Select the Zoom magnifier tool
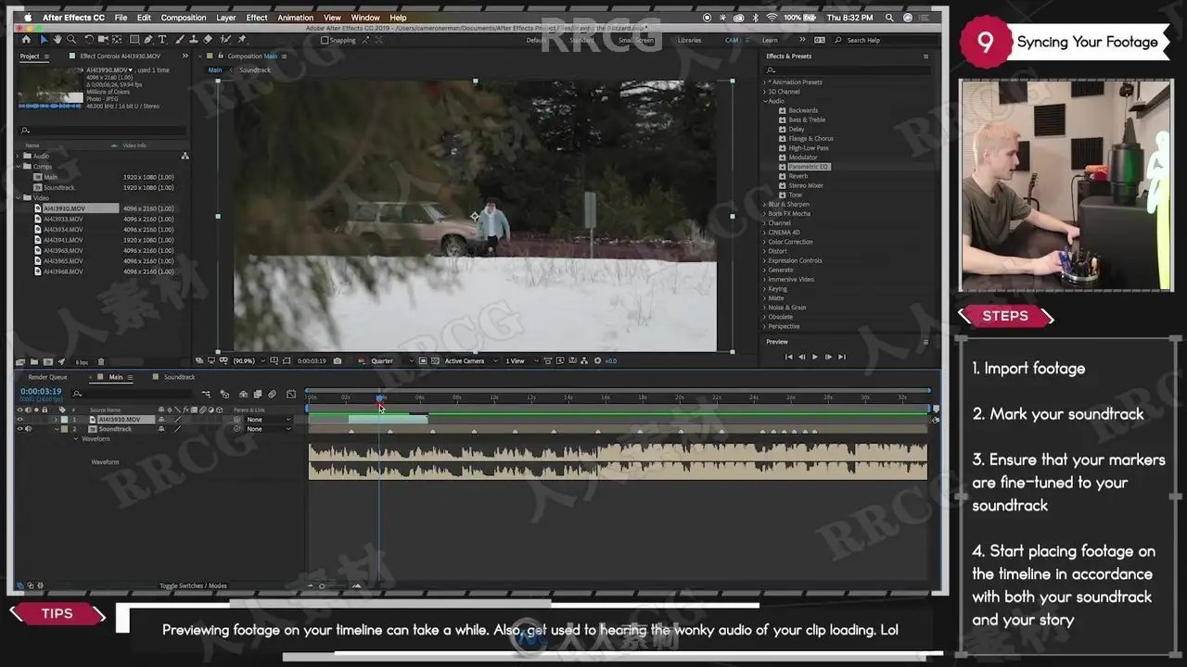The width and height of the screenshot is (1187, 667). coord(71,40)
